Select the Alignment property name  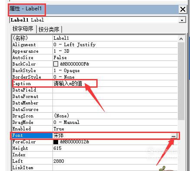(24, 44)
